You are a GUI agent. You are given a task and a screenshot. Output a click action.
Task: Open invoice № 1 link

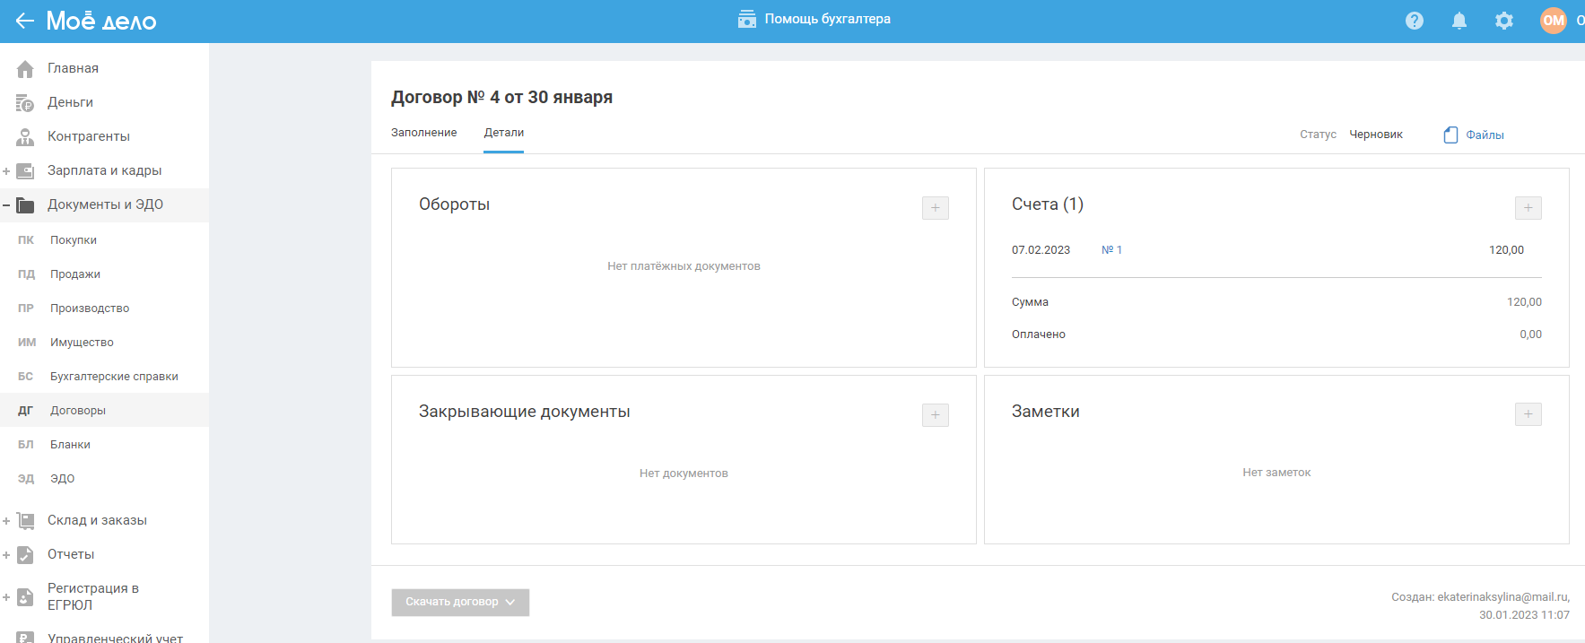point(1111,250)
